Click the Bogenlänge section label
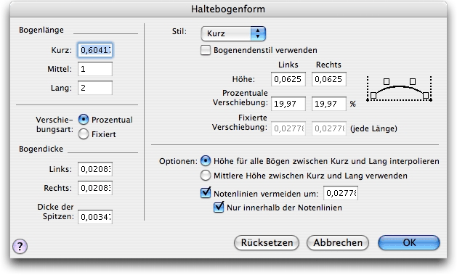Viewport: 457px width, 275px height. (x=41, y=30)
